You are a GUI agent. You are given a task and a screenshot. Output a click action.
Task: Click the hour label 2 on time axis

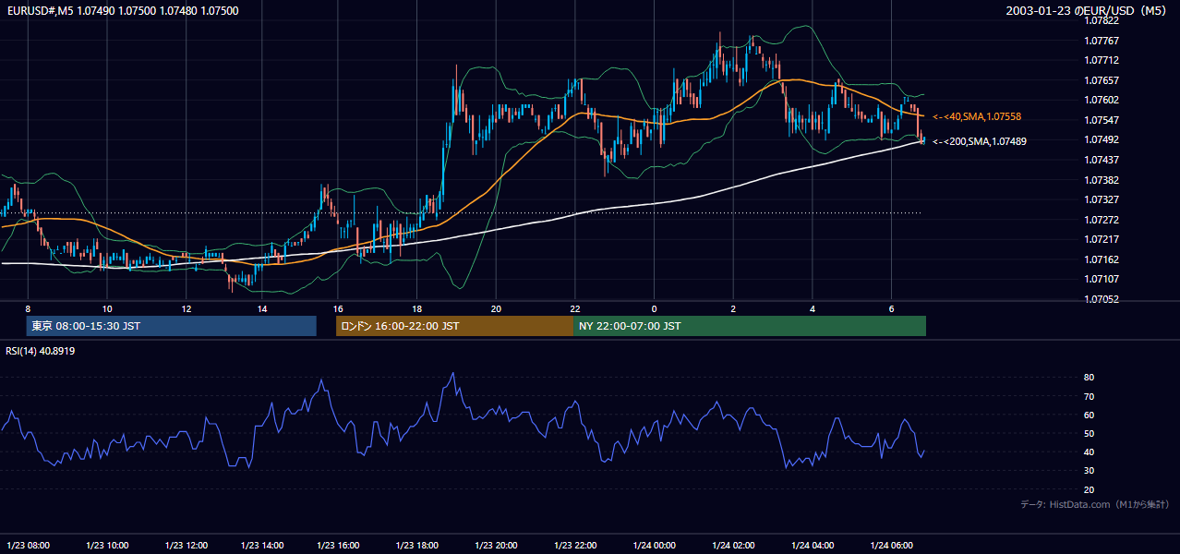pos(733,308)
